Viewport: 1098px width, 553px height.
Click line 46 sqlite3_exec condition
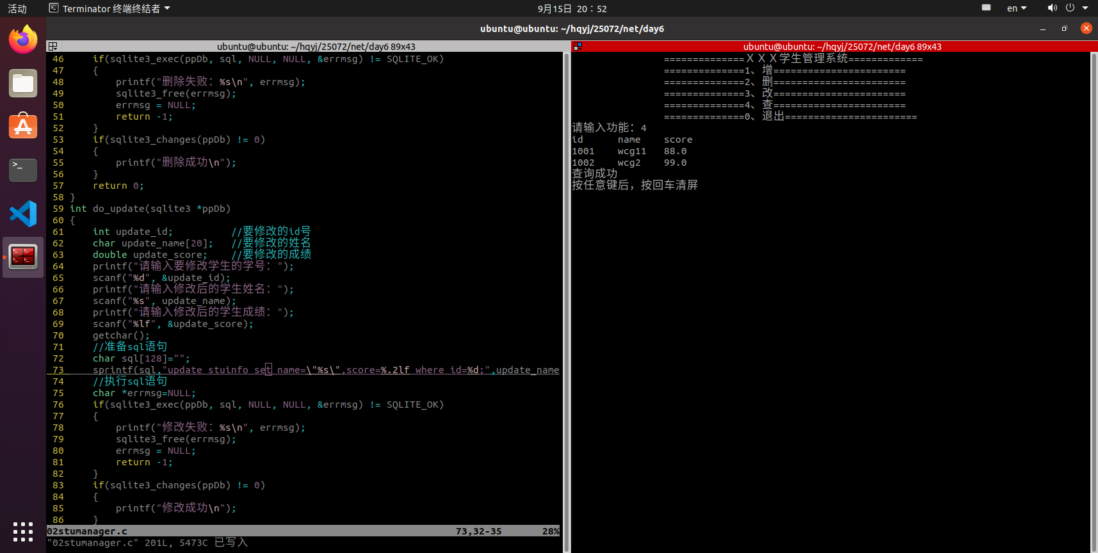268,59
